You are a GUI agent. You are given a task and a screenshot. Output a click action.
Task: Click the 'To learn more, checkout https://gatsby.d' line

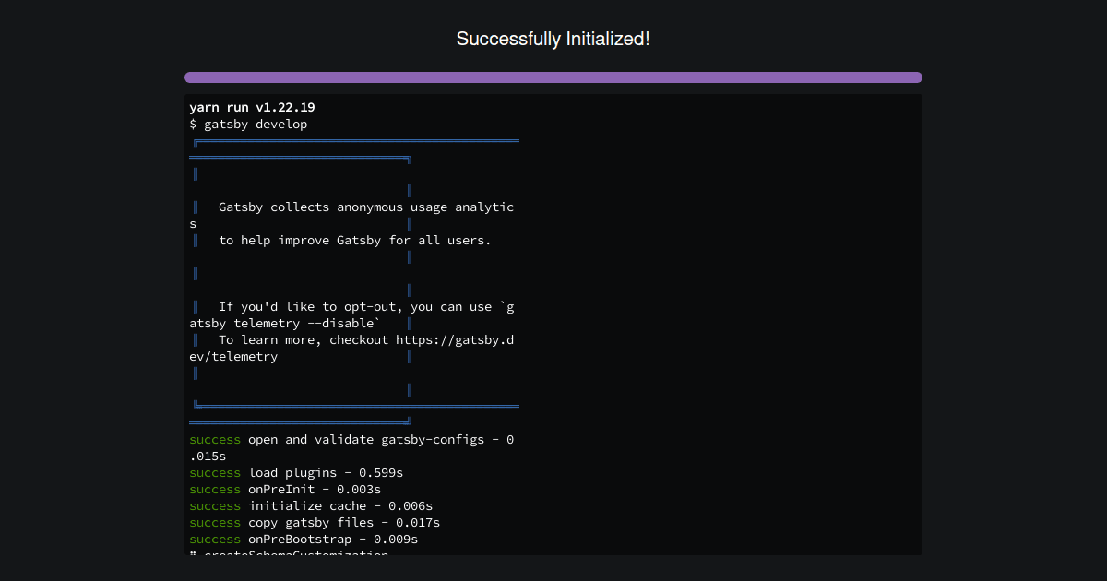(366, 339)
